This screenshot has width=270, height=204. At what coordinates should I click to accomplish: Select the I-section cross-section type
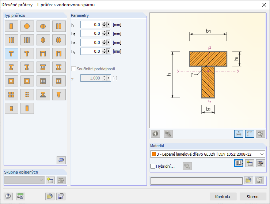point(11,67)
